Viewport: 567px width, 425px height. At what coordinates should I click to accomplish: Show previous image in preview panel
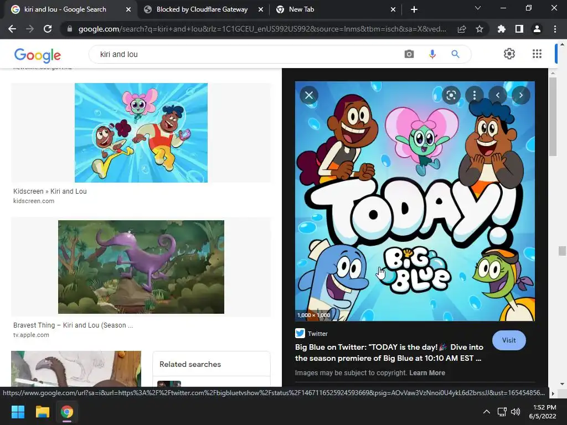click(498, 95)
